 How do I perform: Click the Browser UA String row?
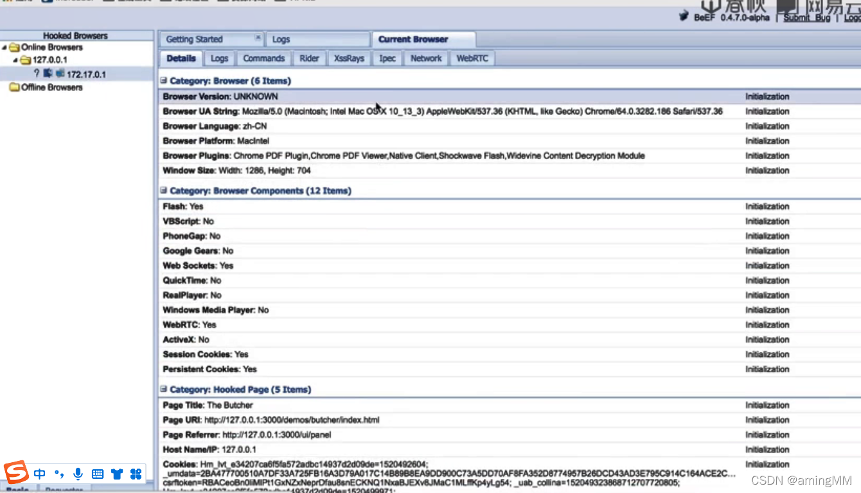510,112
